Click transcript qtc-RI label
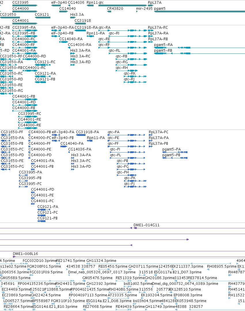This screenshot has width=245, height=311. [114, 33]
